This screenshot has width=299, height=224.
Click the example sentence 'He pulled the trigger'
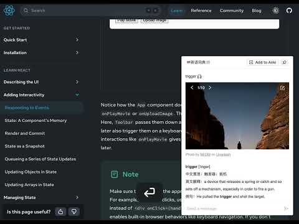tap(230, 197)
